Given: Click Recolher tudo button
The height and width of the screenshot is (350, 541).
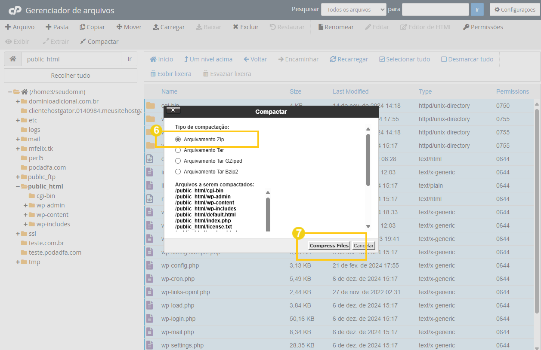Looking at the screenshot, I should click(71, 76).
